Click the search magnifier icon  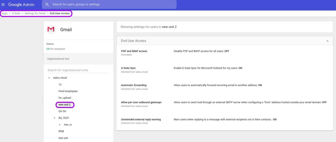(x=47, y=4)
